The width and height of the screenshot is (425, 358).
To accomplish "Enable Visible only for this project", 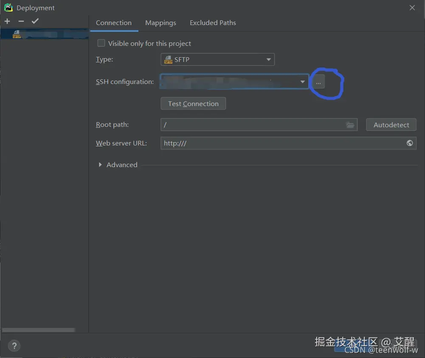I will (101, 43).
